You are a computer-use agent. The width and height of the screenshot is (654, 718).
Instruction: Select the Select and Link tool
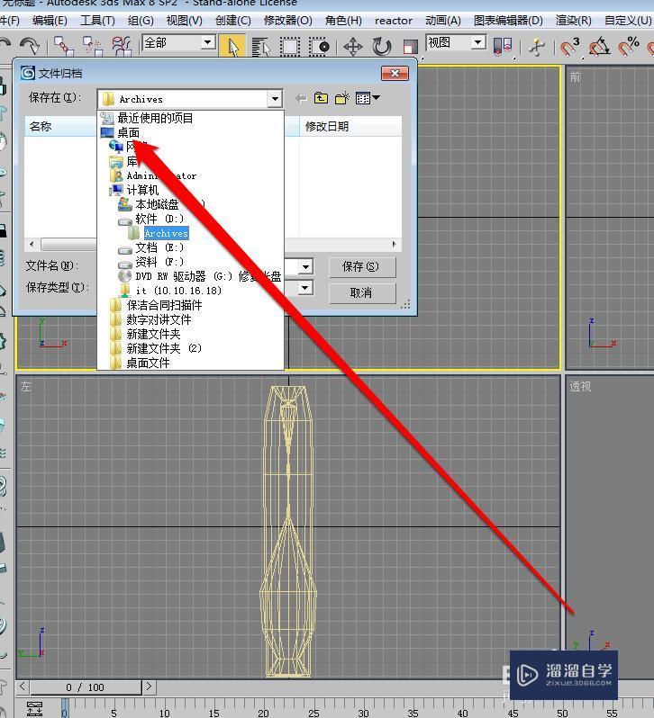pyautogui.click(x=64, y=46)
